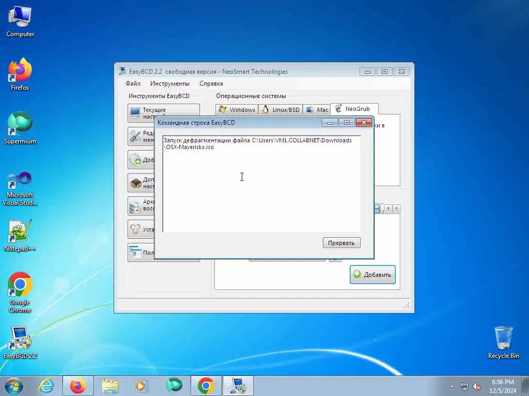Click the advanced settings chip icon
Screen dimensions: 529x396
click(x=136, y=183)
